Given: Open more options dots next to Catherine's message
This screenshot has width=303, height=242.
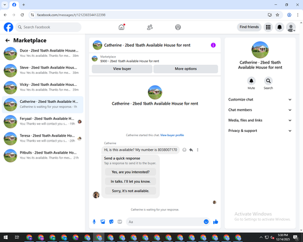Looking at the screenshot, I should pos(198,150).
